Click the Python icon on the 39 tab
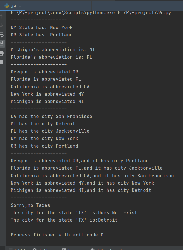Image resolution: width=183 pixels, height=250 pixels. click(x=7, y=6)
